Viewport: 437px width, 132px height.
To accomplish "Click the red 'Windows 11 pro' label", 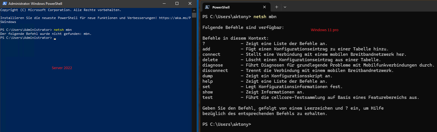I will 324,30.
